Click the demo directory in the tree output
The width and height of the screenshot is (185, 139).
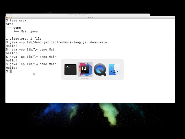click(x=17, y=28)
